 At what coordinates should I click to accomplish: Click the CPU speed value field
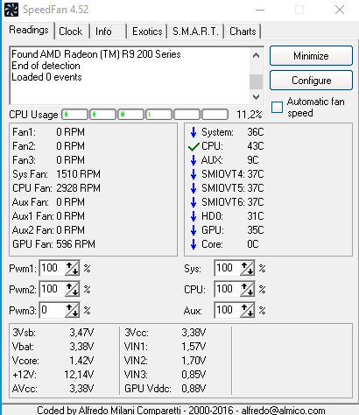click(227, 289)
